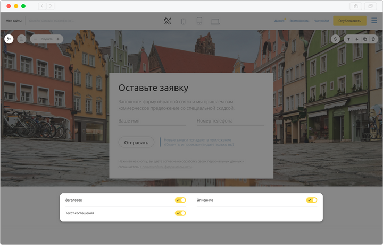Delete block using trash icon
Image resolution: width=383 pixels, height=245 pixels.
pyautogui.click(x=373, y=39)
